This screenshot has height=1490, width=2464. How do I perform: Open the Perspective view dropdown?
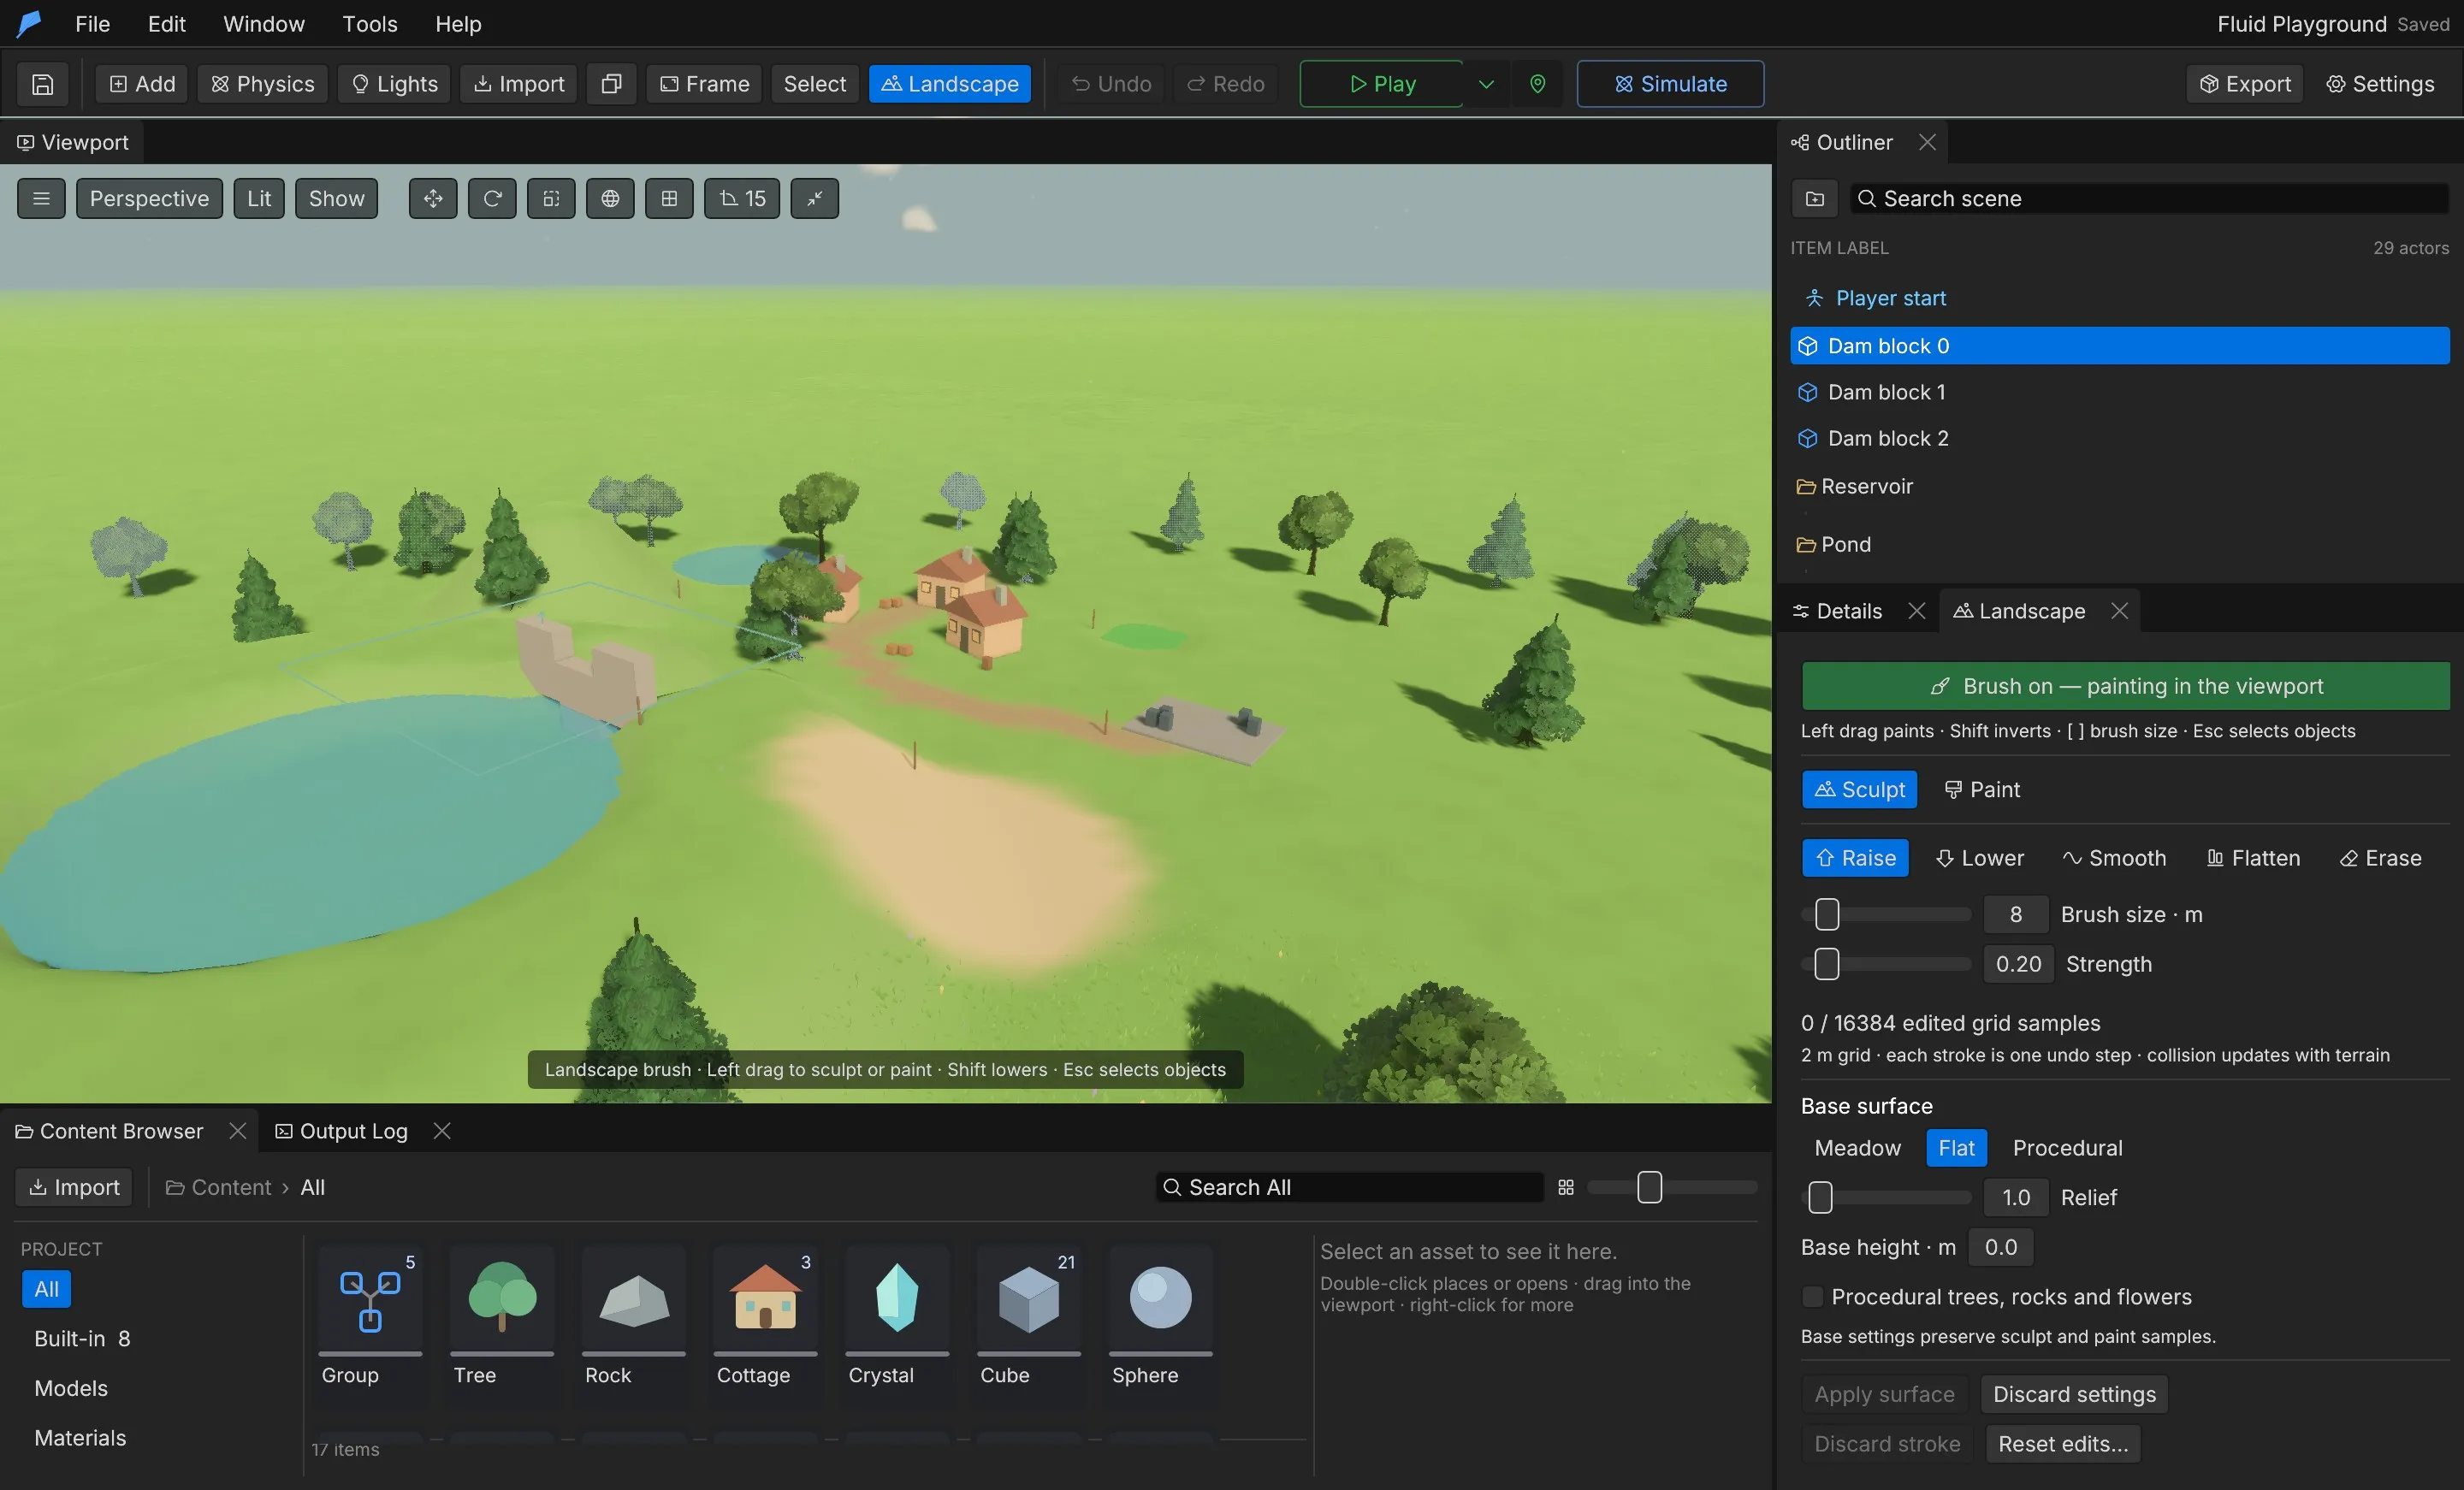tap(149, 198)
